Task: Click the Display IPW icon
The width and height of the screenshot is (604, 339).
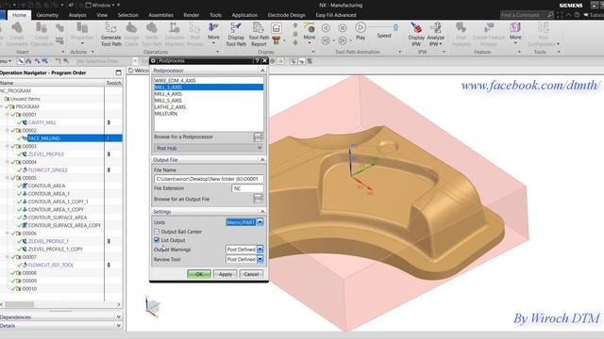Action: coord(416,34)
